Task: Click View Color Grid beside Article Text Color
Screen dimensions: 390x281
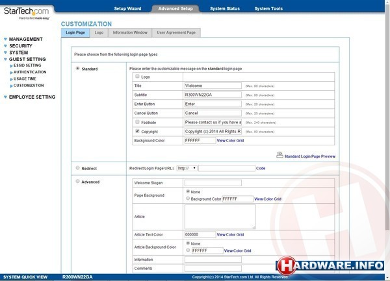Action: pyautogui.click(x=230, y=234)
